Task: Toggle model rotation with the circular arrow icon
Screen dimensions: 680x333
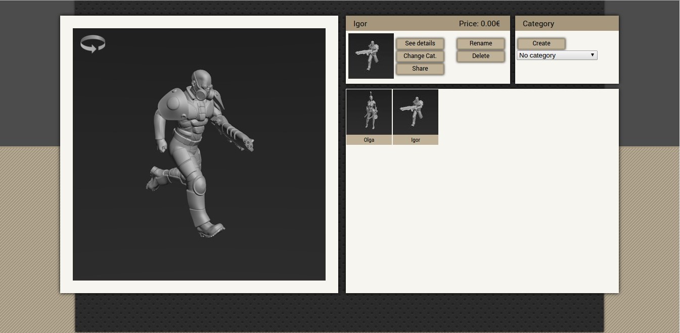Action: click(93, 44)
